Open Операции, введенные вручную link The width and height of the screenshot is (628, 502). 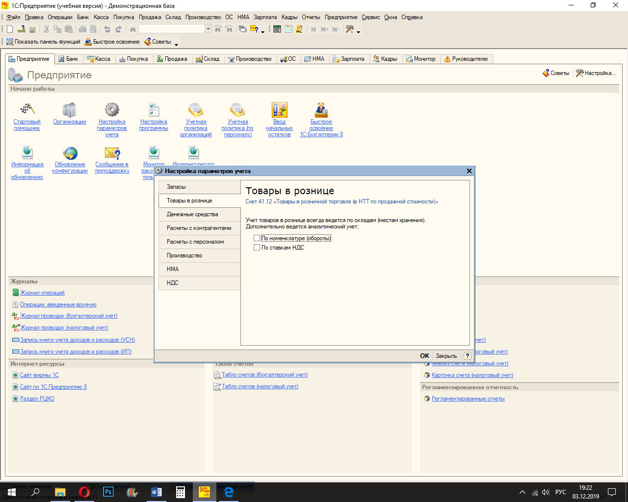click(58, 304)
